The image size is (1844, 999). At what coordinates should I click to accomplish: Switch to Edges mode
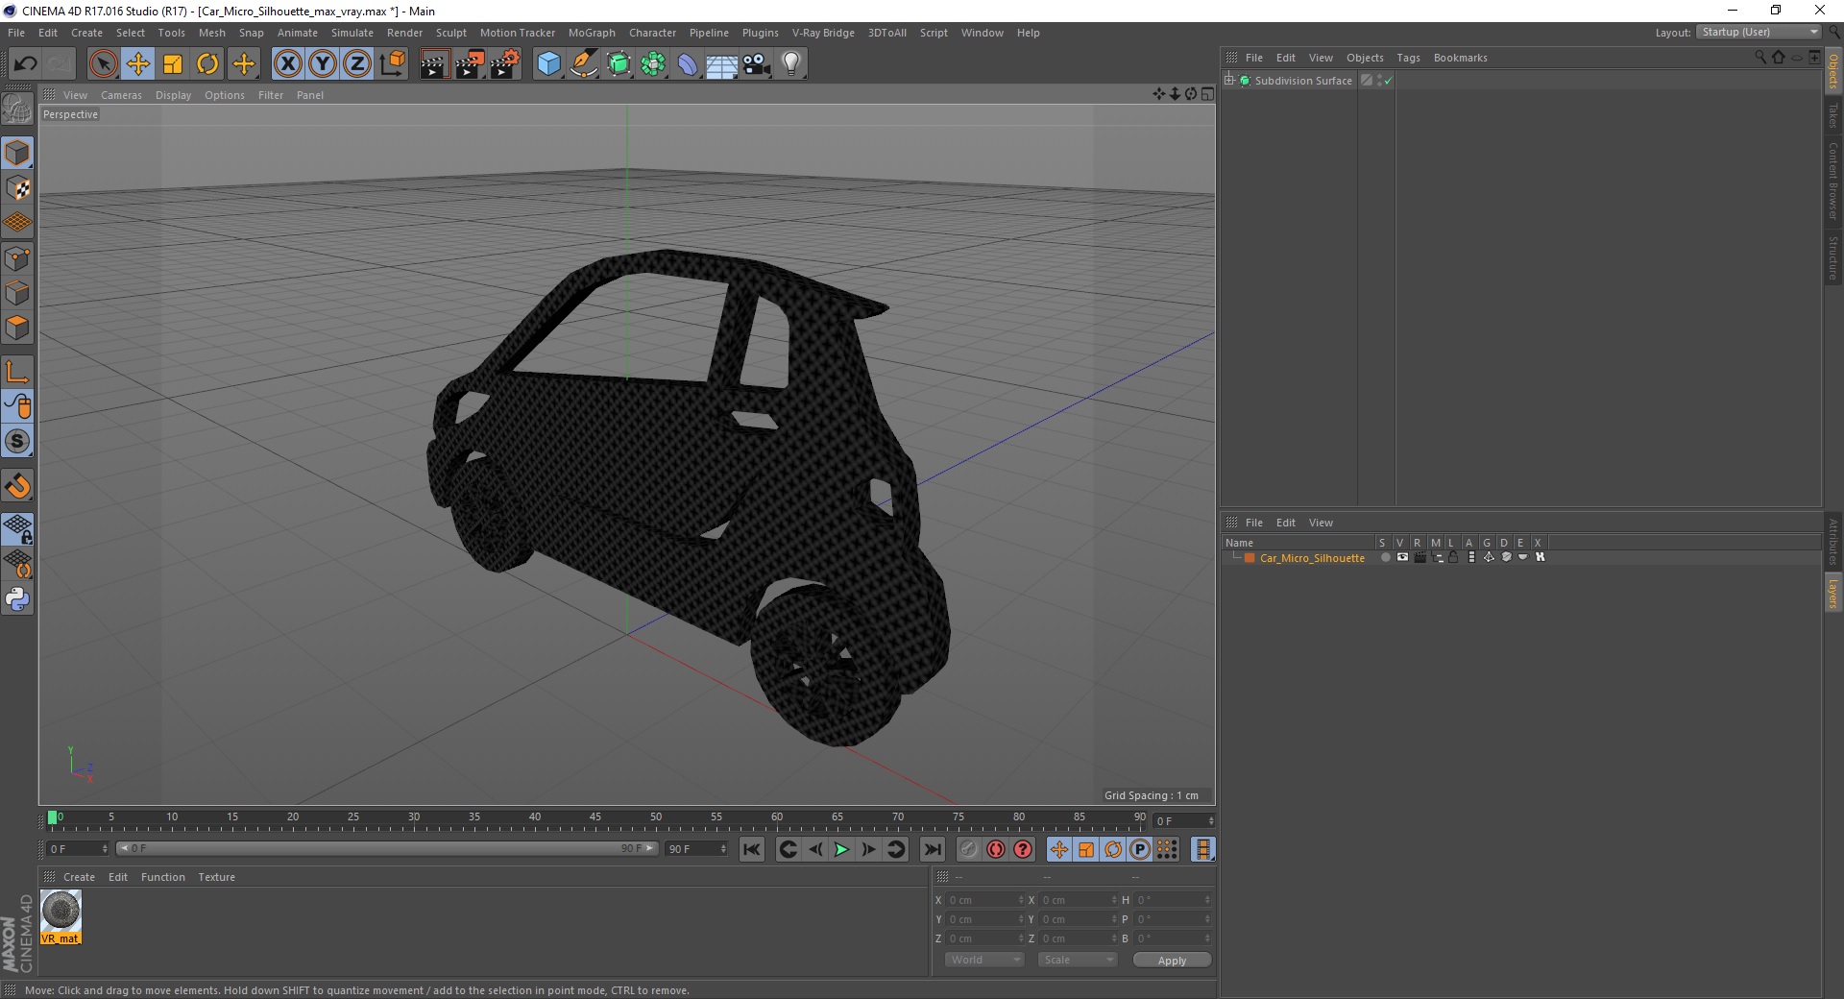(17, 293)
